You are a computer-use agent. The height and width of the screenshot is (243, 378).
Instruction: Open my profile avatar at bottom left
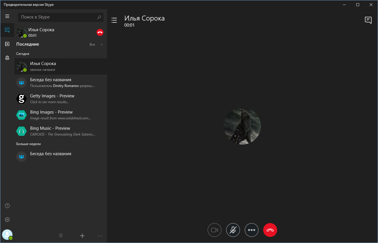(7, 235)
